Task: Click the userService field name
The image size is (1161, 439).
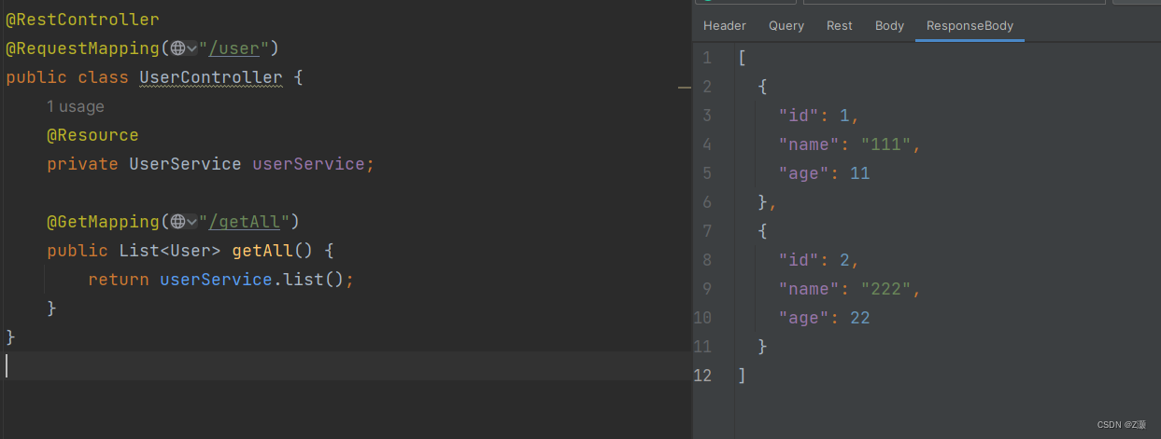Action: 308,164
